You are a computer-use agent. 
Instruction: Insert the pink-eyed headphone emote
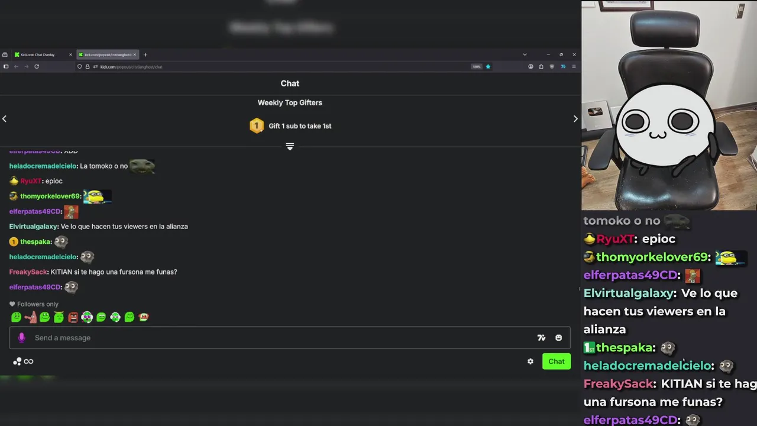click(x=87, y=317)
